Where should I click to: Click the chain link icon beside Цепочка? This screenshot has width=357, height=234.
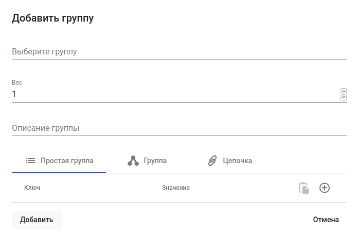[212, 161]
